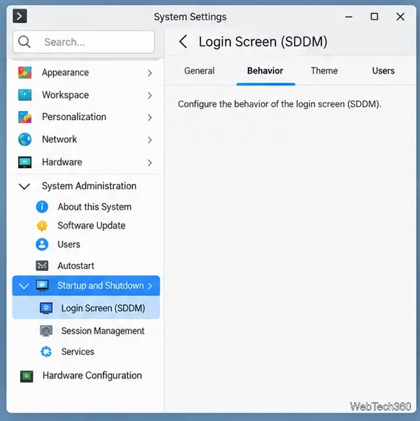This screenshot has height=421, width=420.
Task: Switch to the General tab
Action: pyautogui.click(x=199, y=71)
